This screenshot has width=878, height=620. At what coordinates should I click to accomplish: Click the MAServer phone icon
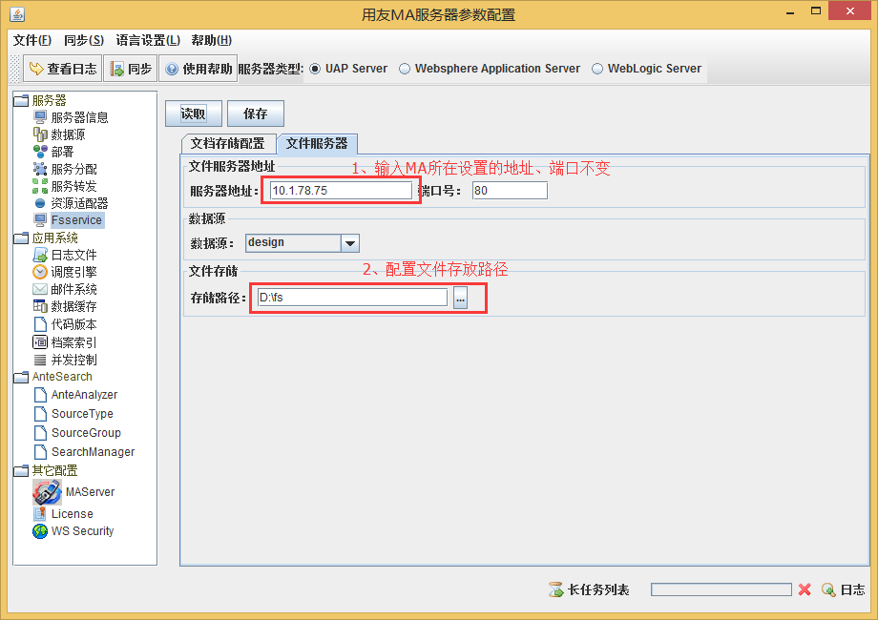coord(47,492)
